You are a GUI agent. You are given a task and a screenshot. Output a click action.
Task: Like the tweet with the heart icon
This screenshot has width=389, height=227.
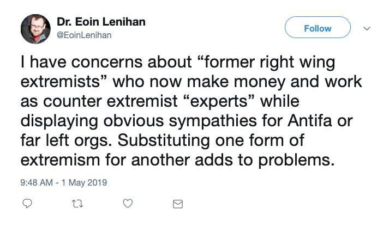pyautogui.click(x=128, y=204)
